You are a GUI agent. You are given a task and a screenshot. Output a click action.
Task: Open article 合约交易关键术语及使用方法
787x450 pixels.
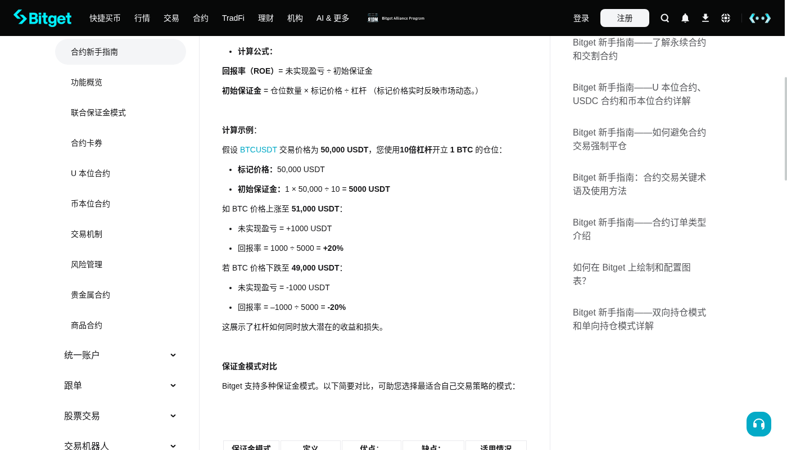pyautogui.click(x=639, y=184)
